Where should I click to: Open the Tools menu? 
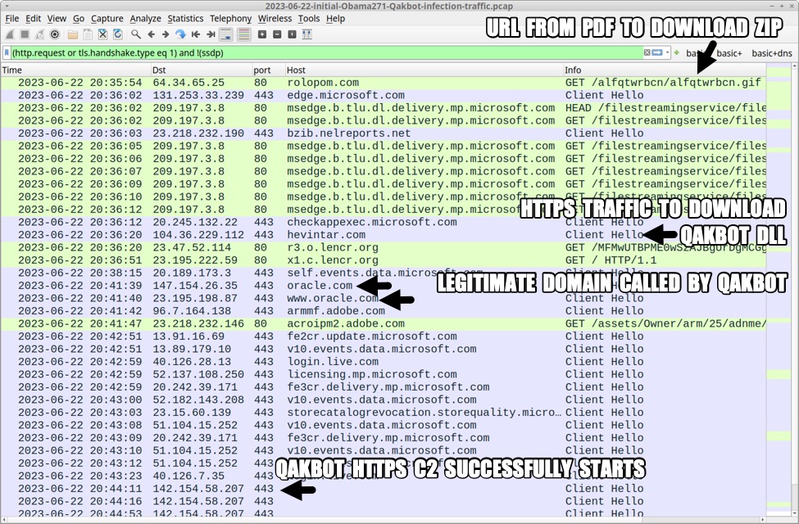click(309, 18)
